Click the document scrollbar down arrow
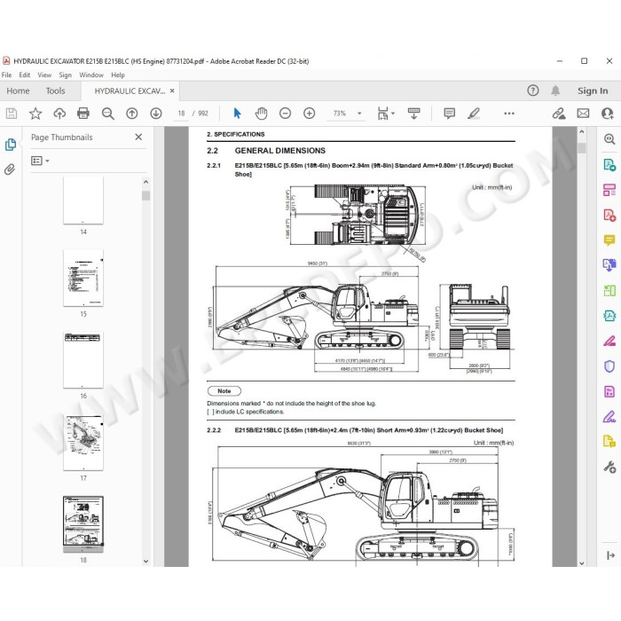Viewport: 621px width, 621px height. [x=581, y=562]
